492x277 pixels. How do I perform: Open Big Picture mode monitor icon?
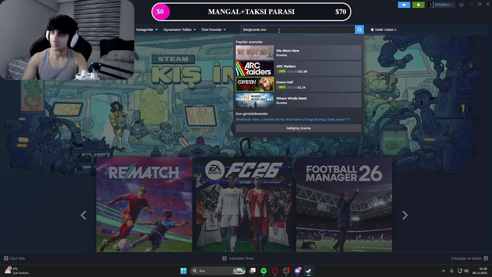click(462, 5)
